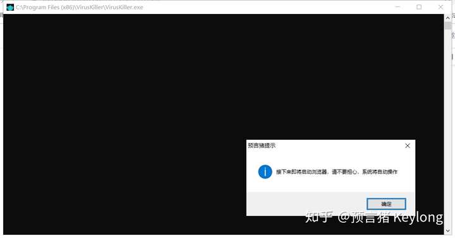
Task: Close the VirusKiller.exe console window
Action: (x=440, y=7)
